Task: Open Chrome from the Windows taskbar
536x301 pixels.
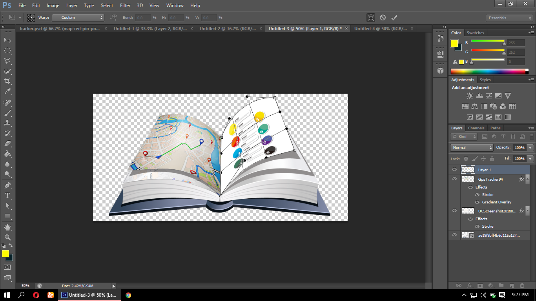Action: coord(128,295)
